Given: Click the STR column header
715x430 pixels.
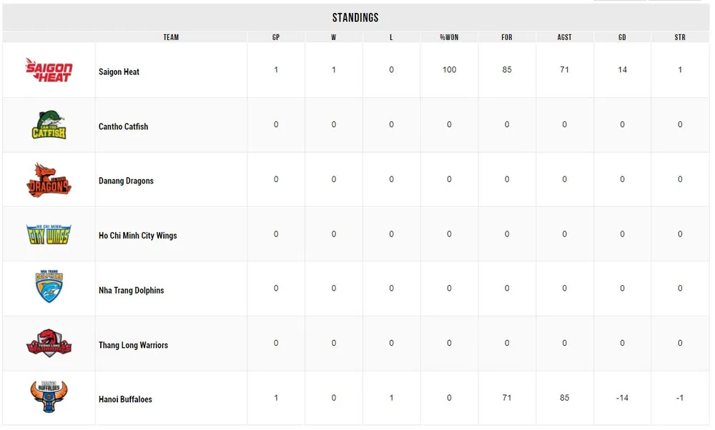Looking at the screenshot, I should pyautogui.click(x=680, y=37).
